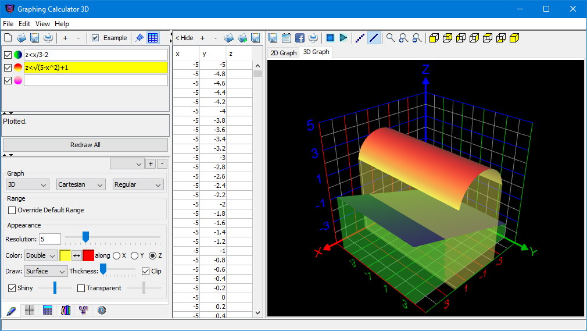Open the Color Double dropdown
Image resolution: width=587 pixels, height=331 pixels.
40,255
